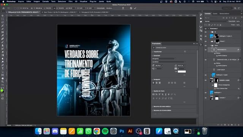Viewport: 243px width, 137px height.
Task: Open the Actions play panel icon
Action: tap(201, 18)
